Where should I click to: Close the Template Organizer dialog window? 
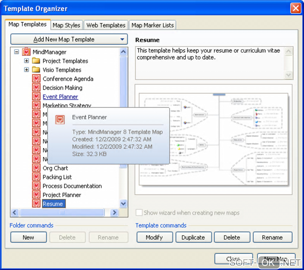click(x=296, y=8)
